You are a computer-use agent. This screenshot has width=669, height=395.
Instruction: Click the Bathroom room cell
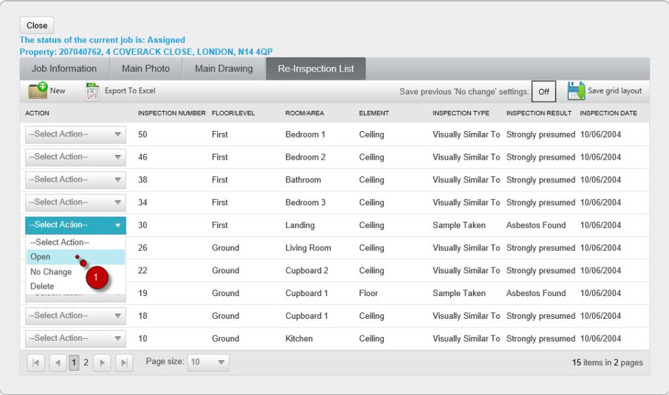point(303,179)
